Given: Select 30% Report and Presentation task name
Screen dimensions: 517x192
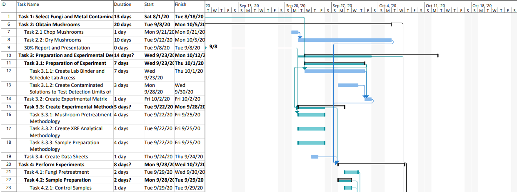Looking at the screenshot, I should pos(65,48).
